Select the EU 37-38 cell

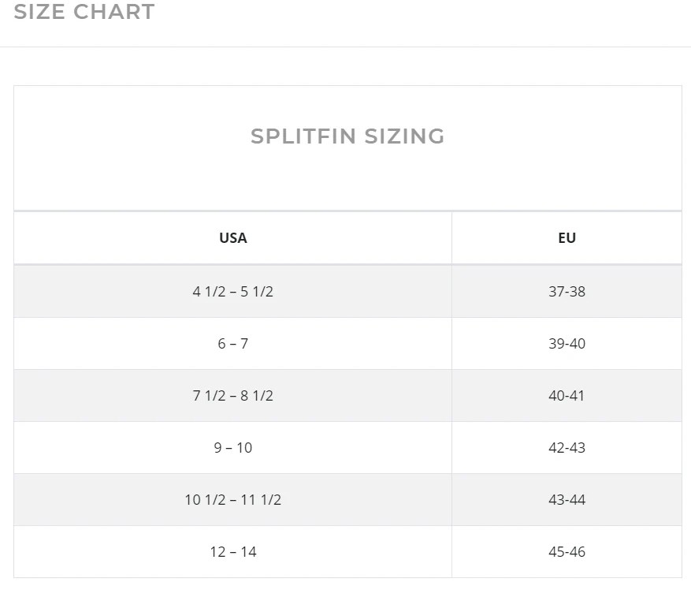tap(567, 291)
